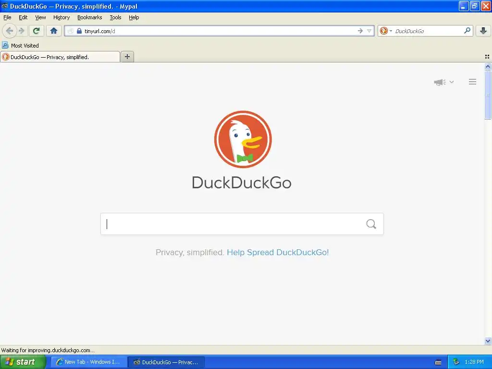Click the system tray network icon
This screenshot has width=492, height=369.
pos(456,362)
